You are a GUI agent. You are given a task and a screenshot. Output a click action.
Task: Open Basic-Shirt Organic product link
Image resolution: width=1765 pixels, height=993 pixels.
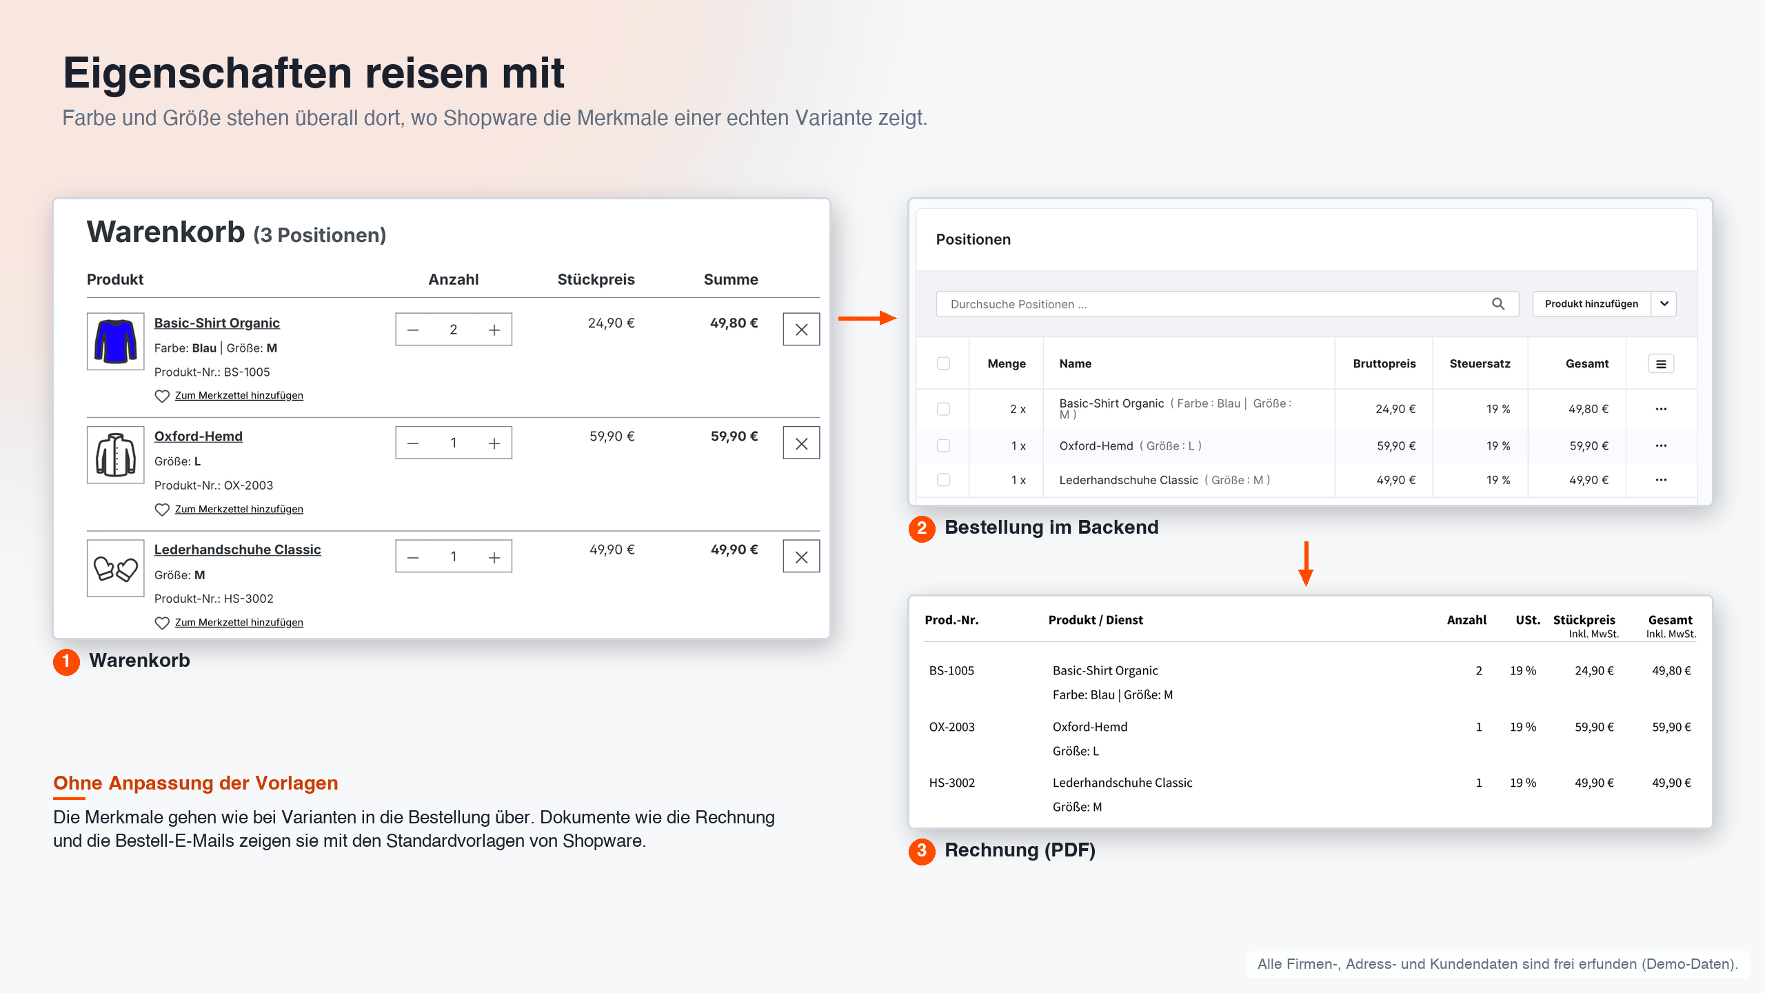pos(216,323)
